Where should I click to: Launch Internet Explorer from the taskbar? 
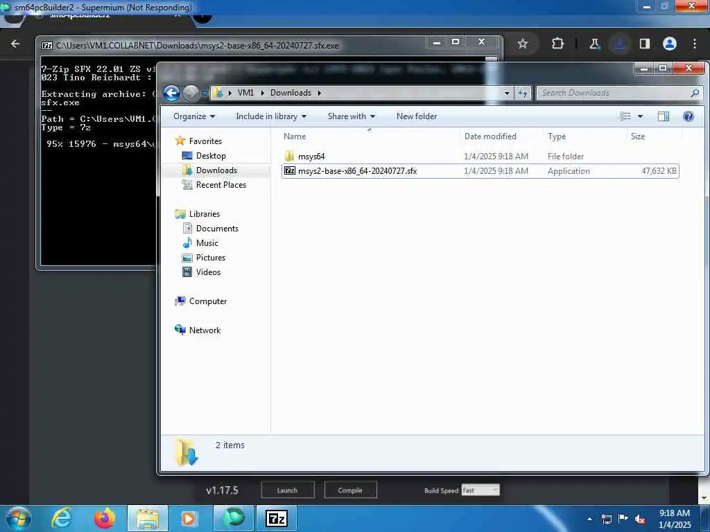(x=61, y=518)
